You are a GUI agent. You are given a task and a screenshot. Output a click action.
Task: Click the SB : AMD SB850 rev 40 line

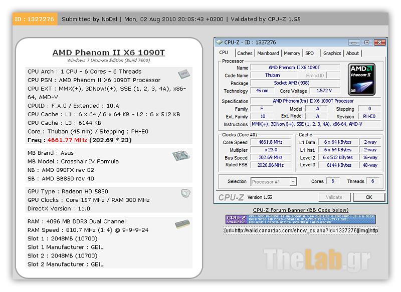tap(61, 179)
